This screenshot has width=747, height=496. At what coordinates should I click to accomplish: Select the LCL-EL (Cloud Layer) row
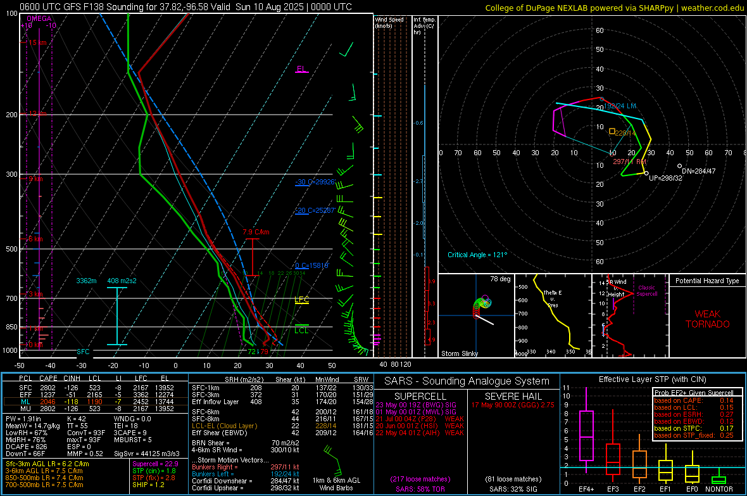coord(282,426)
